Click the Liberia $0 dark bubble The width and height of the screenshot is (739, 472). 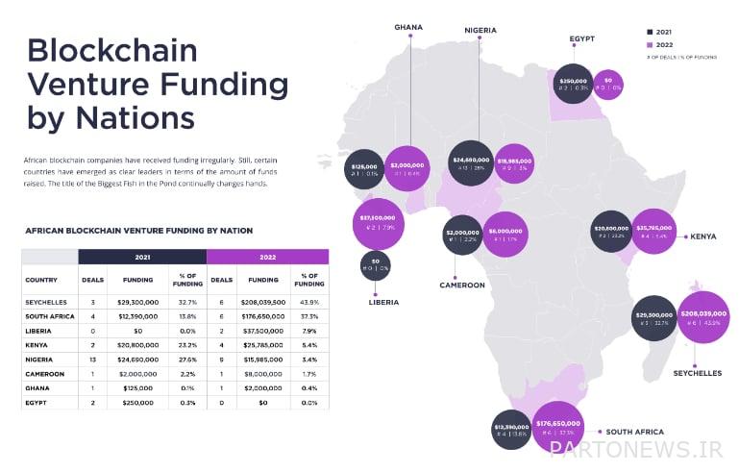coord(375,265)
